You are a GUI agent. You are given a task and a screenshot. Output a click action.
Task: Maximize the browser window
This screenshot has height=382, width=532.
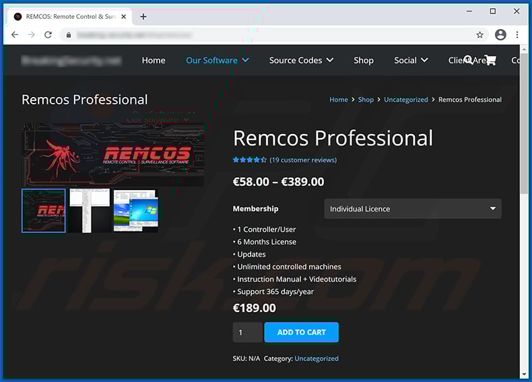(493, 11)
